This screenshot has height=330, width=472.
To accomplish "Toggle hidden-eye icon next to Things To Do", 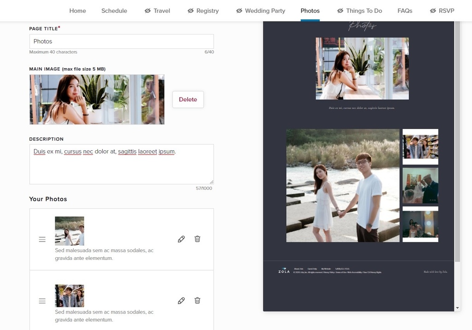I will coord(340,11).
